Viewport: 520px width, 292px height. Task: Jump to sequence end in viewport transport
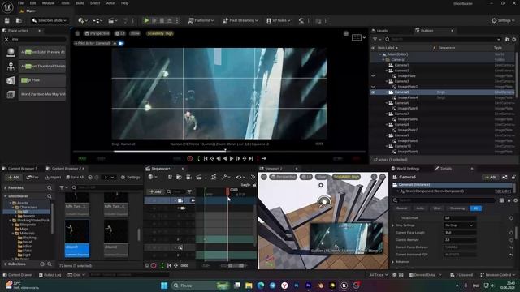tap(251, 159)
